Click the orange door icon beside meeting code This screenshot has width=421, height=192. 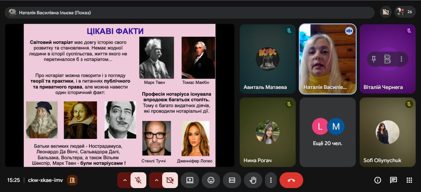pos(72,180)
